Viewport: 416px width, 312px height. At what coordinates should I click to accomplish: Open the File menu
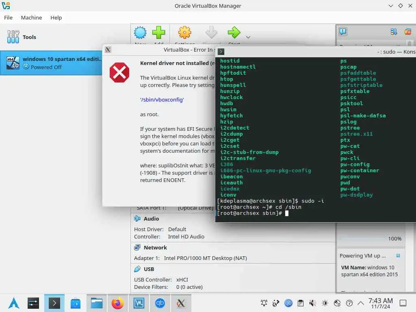point(8,17)
